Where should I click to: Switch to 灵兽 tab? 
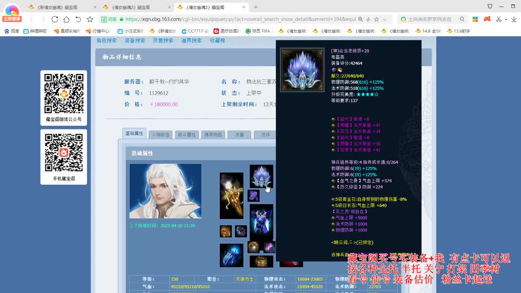(239, 134)
